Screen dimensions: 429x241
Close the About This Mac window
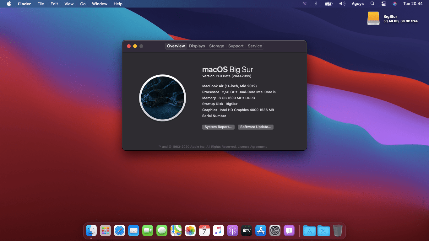click(x=129, y=46)
